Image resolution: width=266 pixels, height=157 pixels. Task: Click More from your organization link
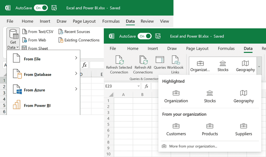(190, 146)
